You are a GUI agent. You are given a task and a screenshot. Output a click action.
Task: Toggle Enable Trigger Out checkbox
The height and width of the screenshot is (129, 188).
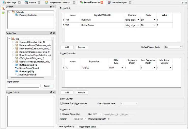(61, 114)
